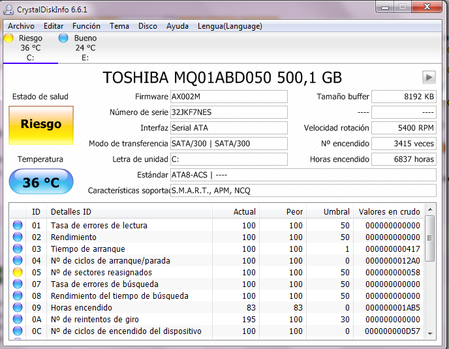449x349 pixels.
Task: Select row Nº de ciclos de encendido del dispositivo
Action: point(217,331)
